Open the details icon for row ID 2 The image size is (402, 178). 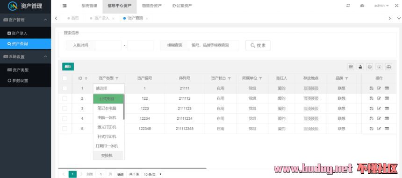click(x=387, y=98)
